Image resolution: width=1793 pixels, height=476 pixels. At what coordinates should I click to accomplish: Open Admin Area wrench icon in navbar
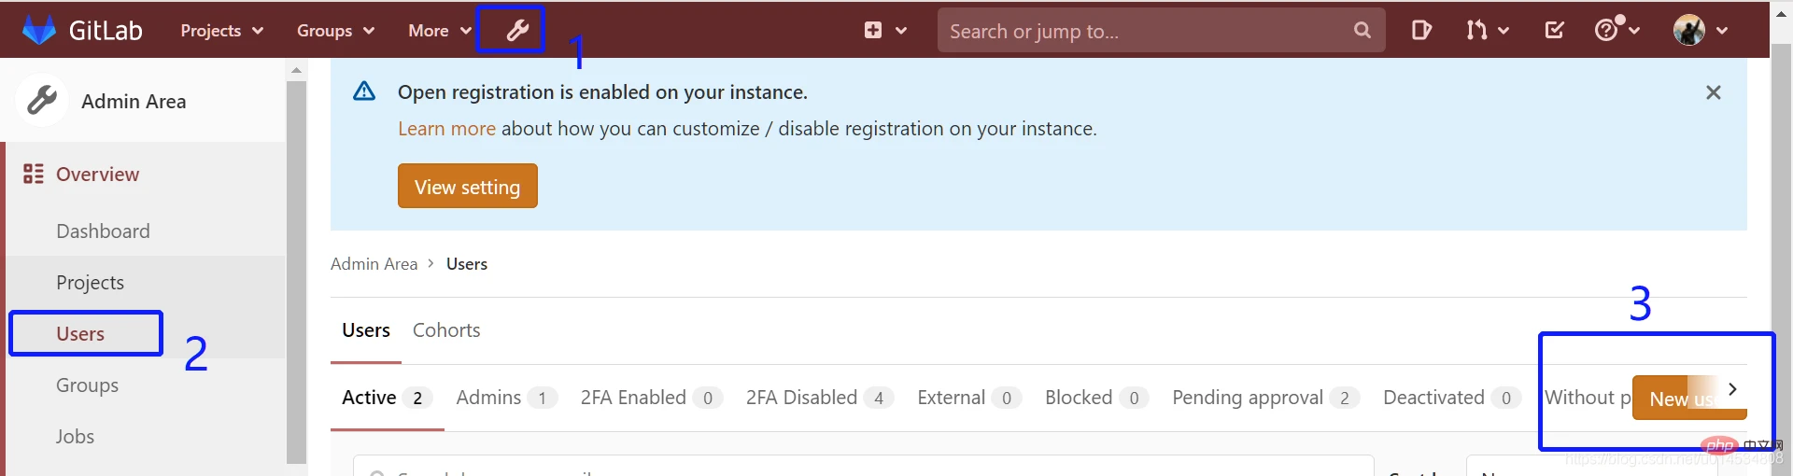(x=517, y=31)
